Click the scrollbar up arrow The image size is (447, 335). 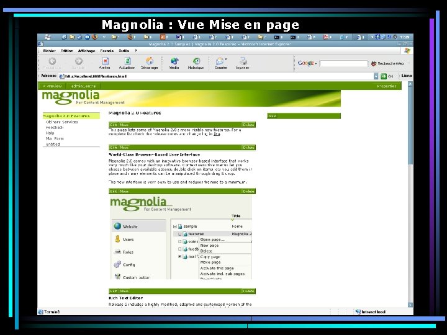tap(410, 84)
